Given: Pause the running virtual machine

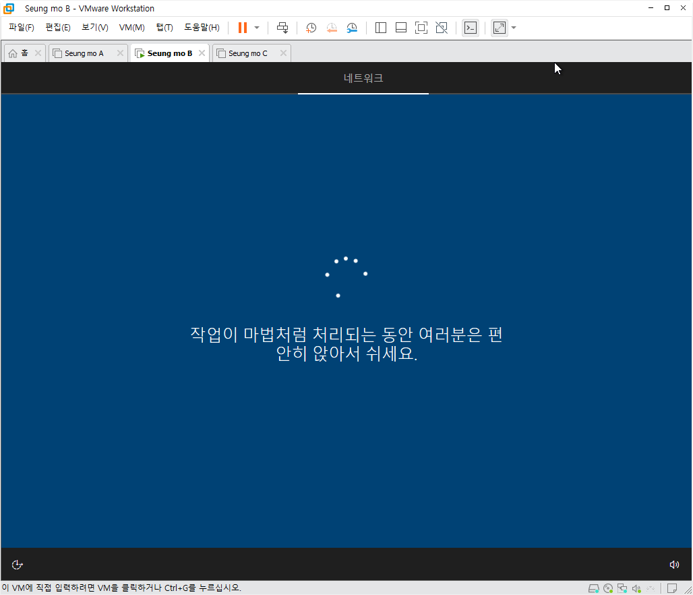Looking at the screenshot, I should click(x=242, y=28).
